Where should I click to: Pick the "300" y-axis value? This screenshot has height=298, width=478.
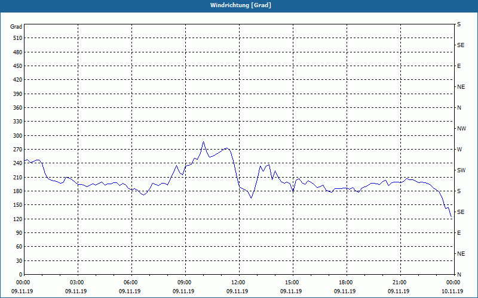(18, 135)
